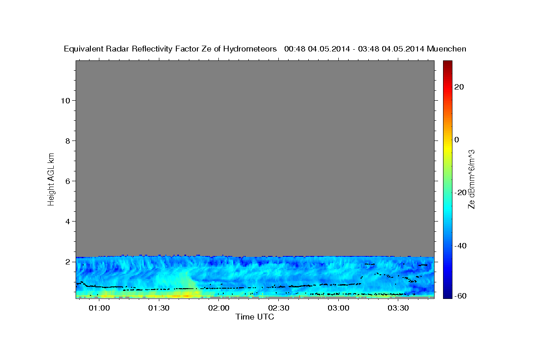537x358 pixels.
Task: Click the time tick label "01:00"
Action: [99, 308]
